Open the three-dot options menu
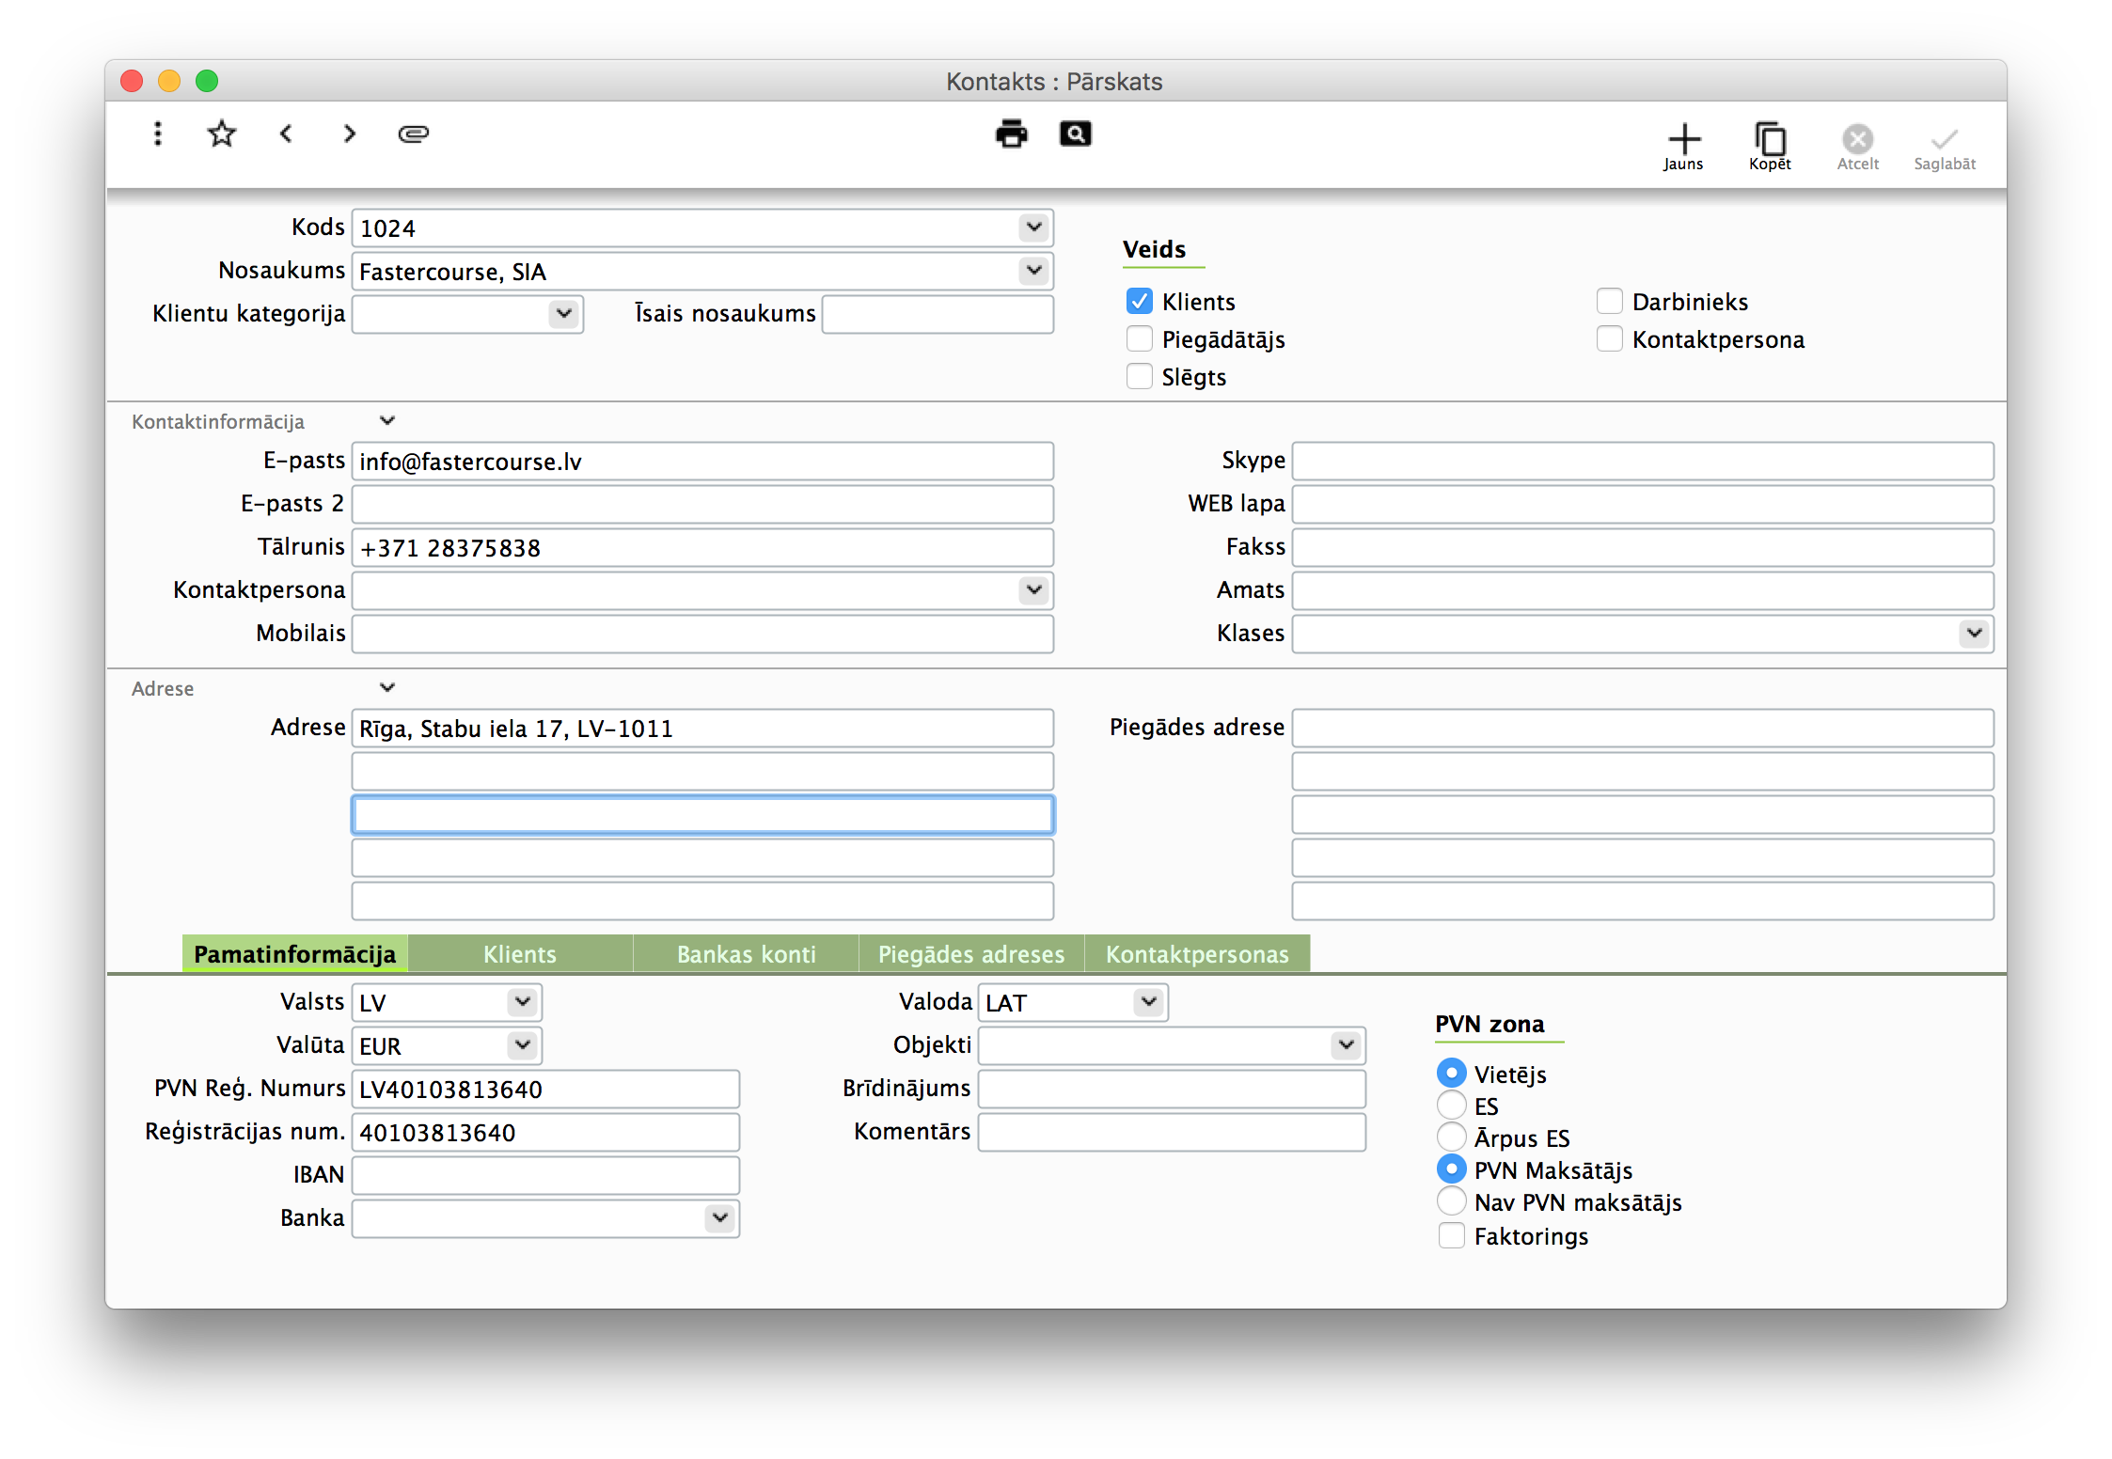Image resolution: width=2112 pixels, height=1459 pixels. tap(158, 133)
